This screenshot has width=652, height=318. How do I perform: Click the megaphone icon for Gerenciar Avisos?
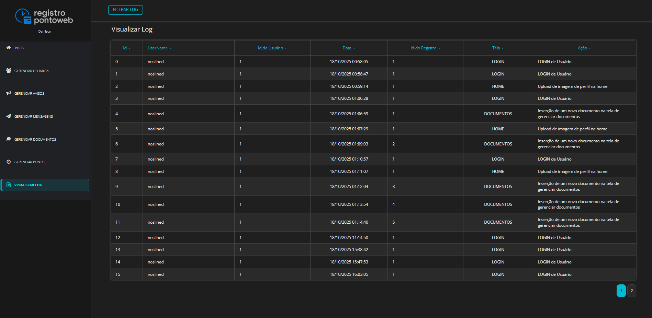tap(9, 93)
